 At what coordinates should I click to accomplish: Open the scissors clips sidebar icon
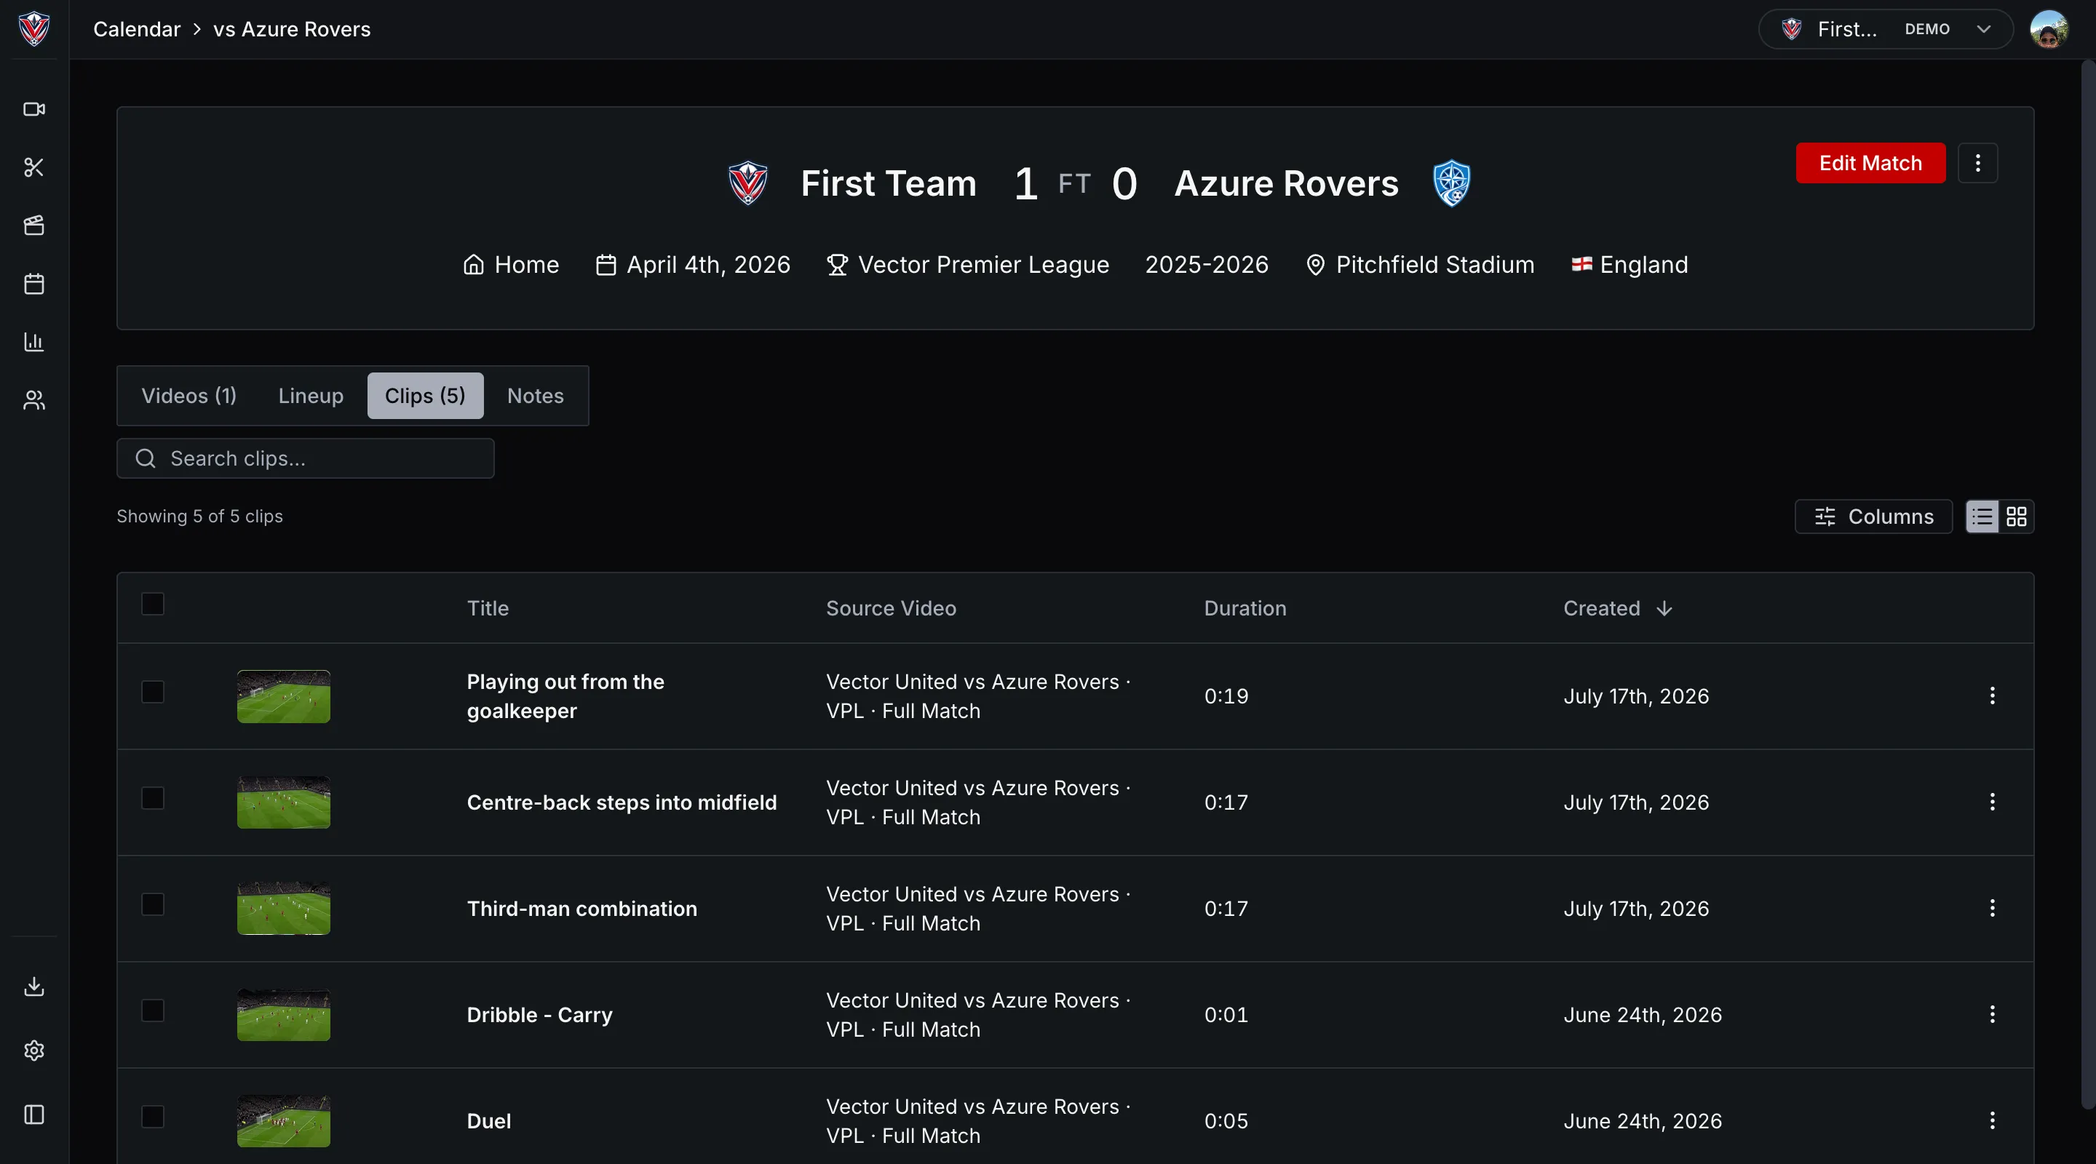click(34, 167)
